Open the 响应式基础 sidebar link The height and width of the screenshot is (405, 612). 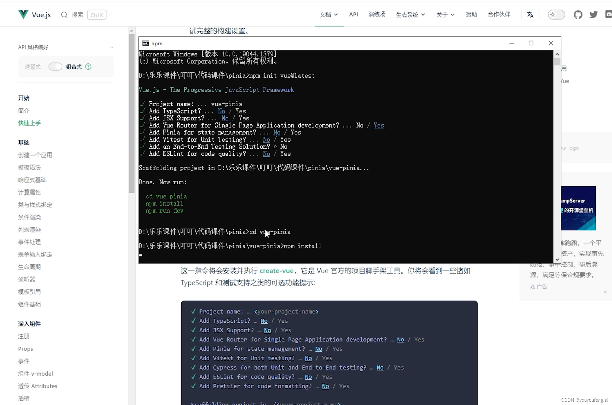[x=32, y=180]
